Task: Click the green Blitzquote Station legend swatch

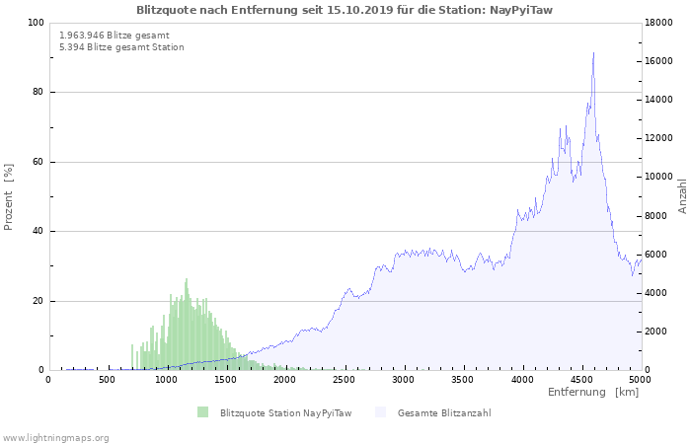Action: tap(202, 412)
